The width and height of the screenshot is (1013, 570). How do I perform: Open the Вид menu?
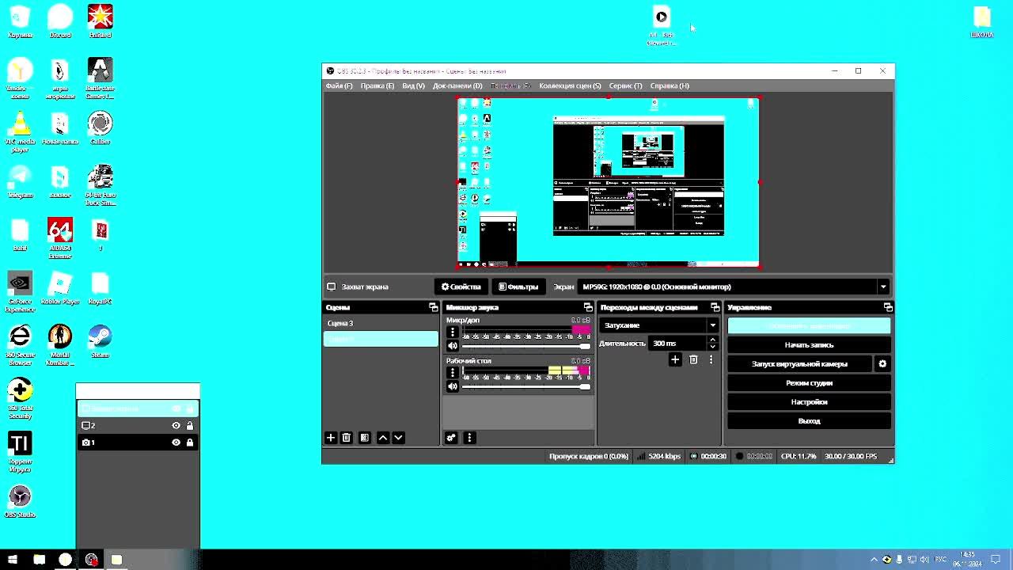pos(413,85)
